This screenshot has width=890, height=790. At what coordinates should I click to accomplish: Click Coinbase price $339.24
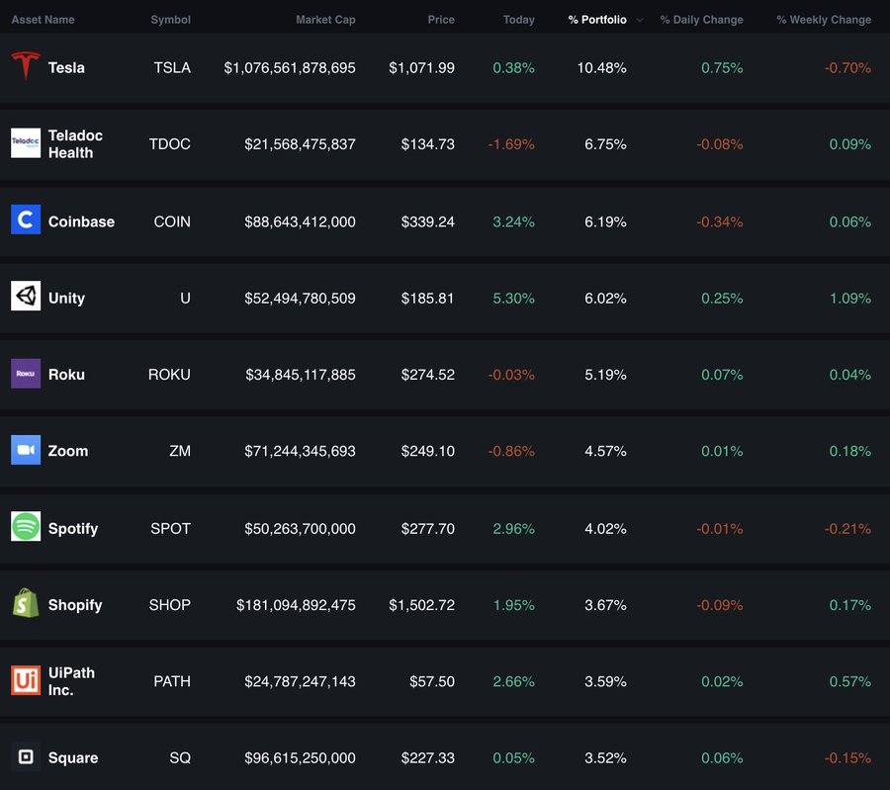(428, 221)
